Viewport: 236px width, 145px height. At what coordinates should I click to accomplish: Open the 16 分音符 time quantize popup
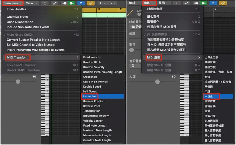click(136, 27)
